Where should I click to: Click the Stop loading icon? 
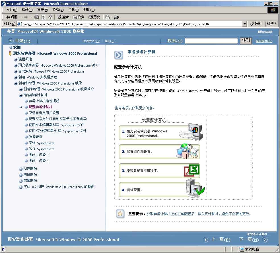coord(37,17)
